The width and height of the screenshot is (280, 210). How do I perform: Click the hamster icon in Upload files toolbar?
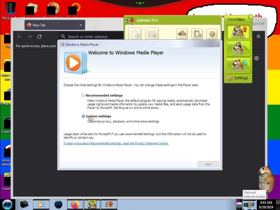click(182, 34)
